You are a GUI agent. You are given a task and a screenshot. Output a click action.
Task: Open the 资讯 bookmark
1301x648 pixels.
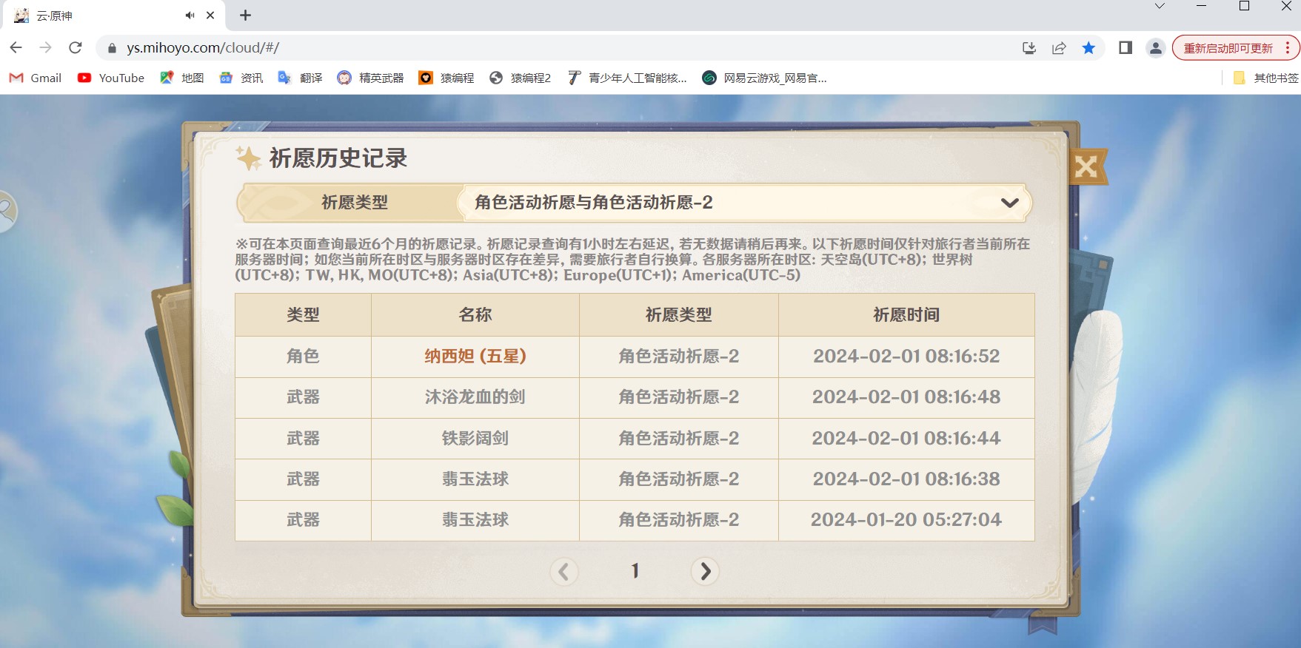tap(241, 78)
